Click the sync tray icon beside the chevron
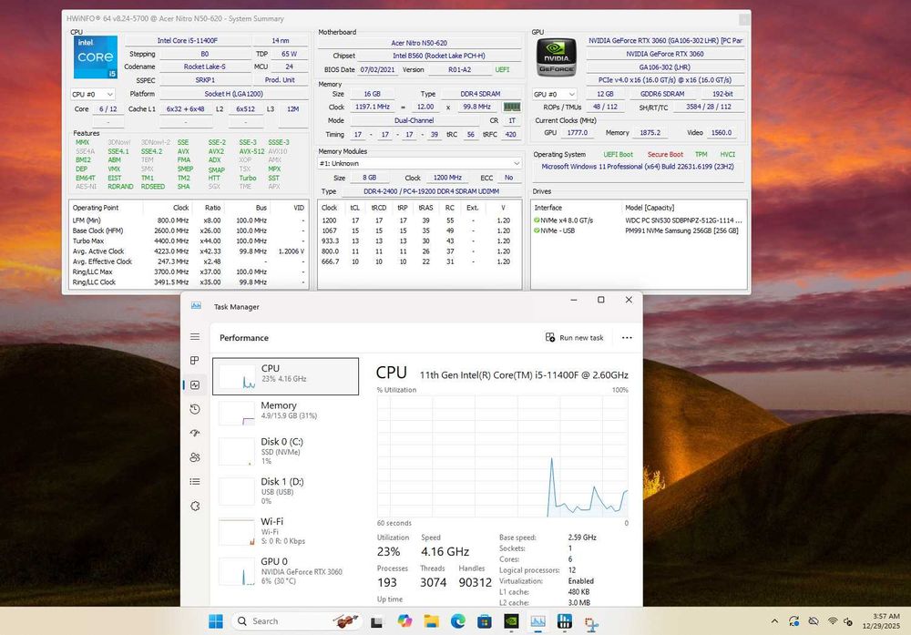 tap(793, 621)
